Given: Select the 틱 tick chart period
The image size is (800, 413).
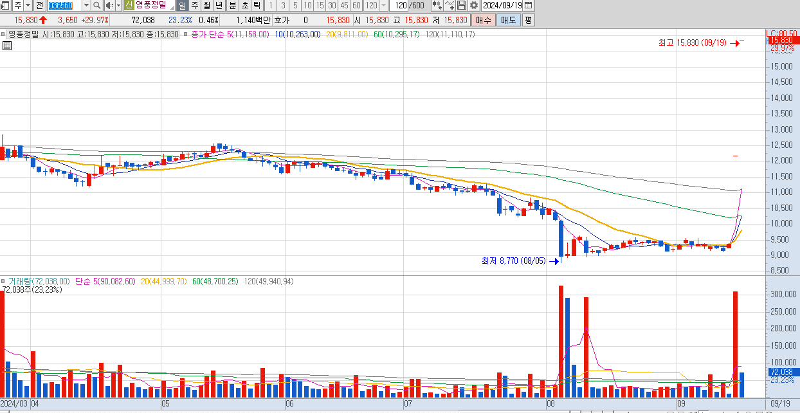Looking at the screenshot, I should click(257, 5).
